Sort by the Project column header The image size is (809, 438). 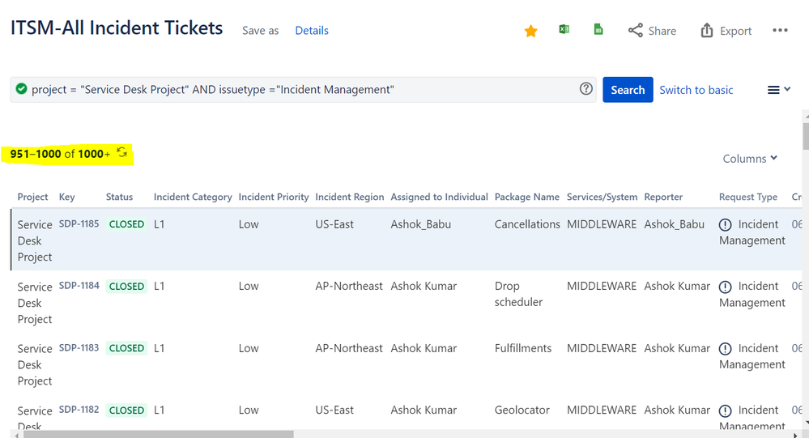32,197
